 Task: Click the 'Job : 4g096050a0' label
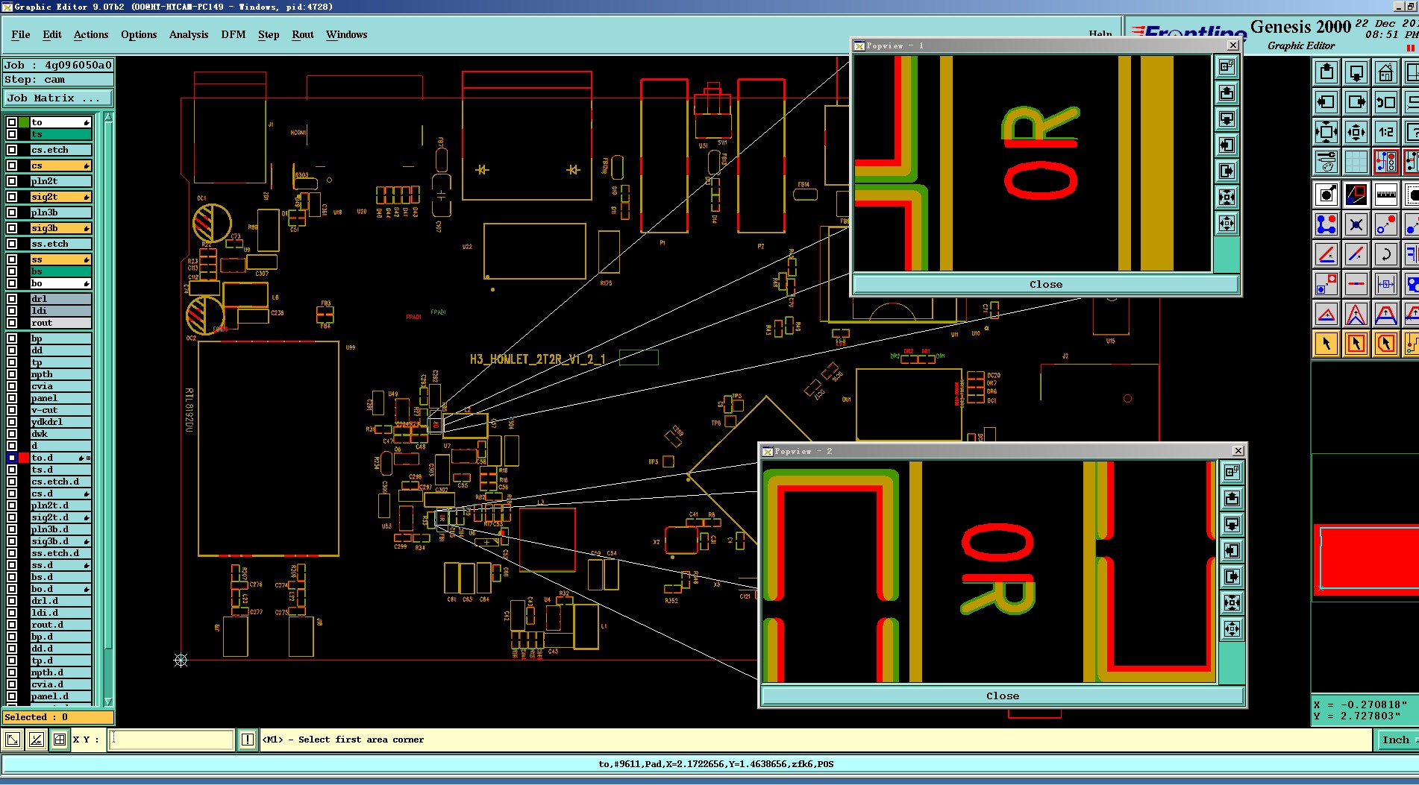point(58,65)
